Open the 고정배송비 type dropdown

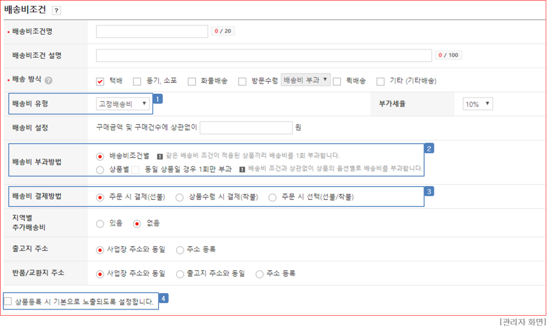tap(123, 104)
